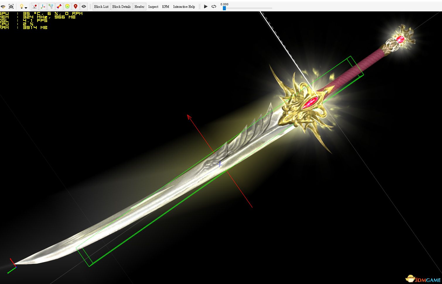Toggle the Show Collision bone icon
Screen dimensions: 442x284
[59, 6]
